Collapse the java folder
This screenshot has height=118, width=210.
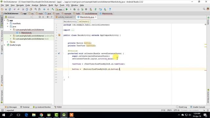[x=8, y=27]
